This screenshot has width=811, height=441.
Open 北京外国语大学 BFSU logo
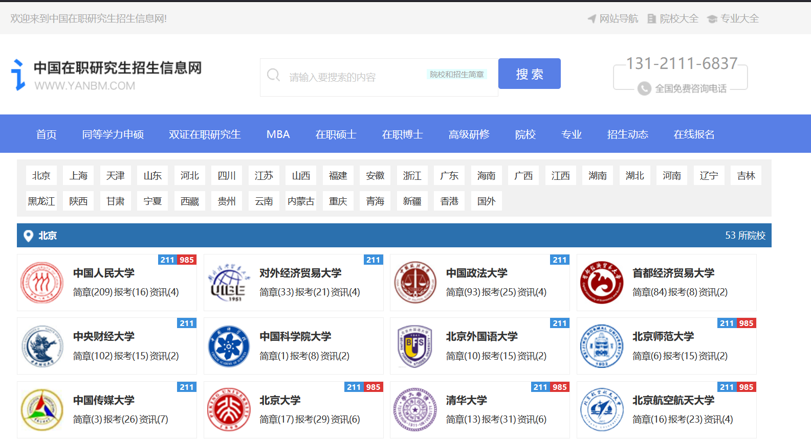415,346
